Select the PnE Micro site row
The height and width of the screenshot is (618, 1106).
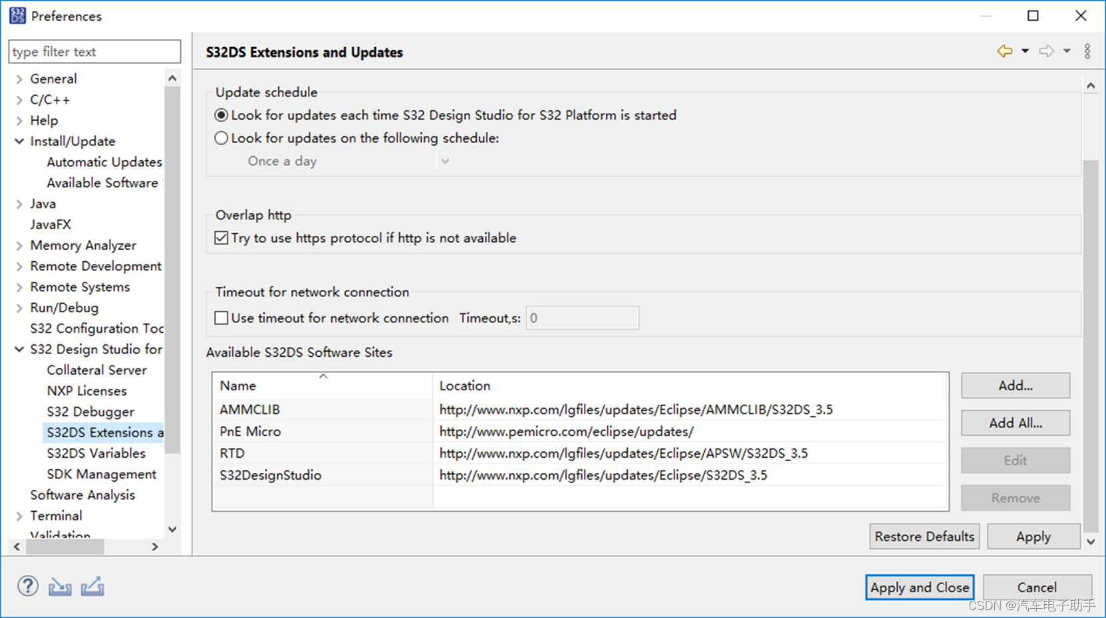coord(580,431)
